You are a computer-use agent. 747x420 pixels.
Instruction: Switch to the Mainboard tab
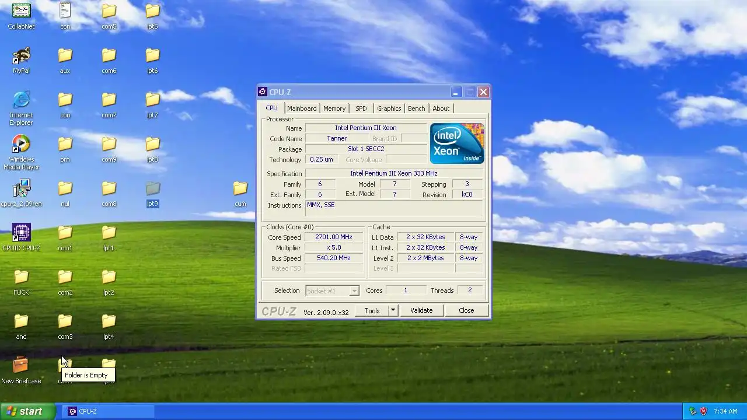[302, 108]
